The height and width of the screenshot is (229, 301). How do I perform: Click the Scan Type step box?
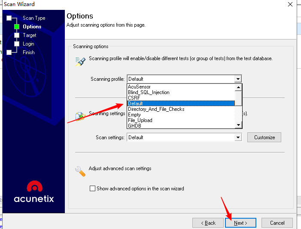click(9, 18)
